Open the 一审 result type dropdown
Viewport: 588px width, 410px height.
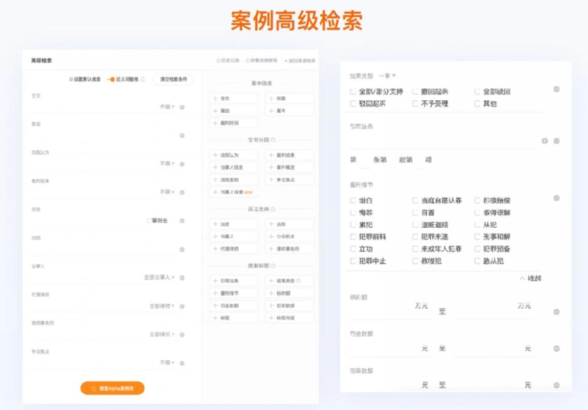click(x=387, y=76)
